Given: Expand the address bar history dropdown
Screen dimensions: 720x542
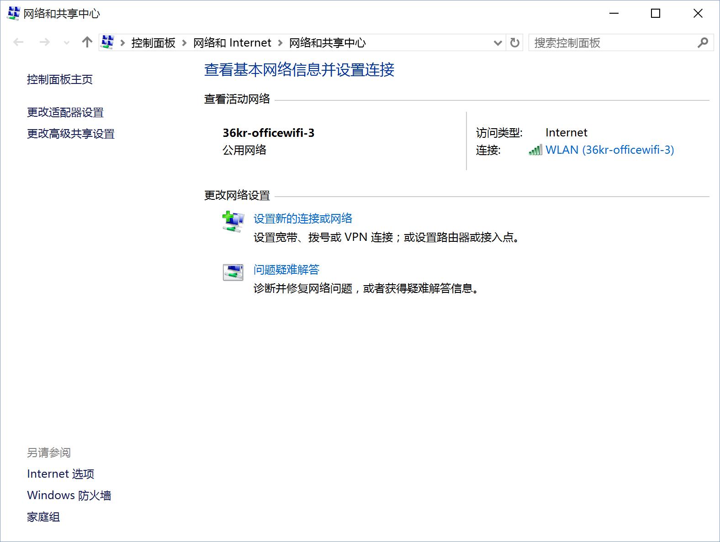Looking at the screenshot, I should 498,43.
